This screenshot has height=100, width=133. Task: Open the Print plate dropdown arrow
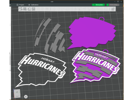pos(108,5)
